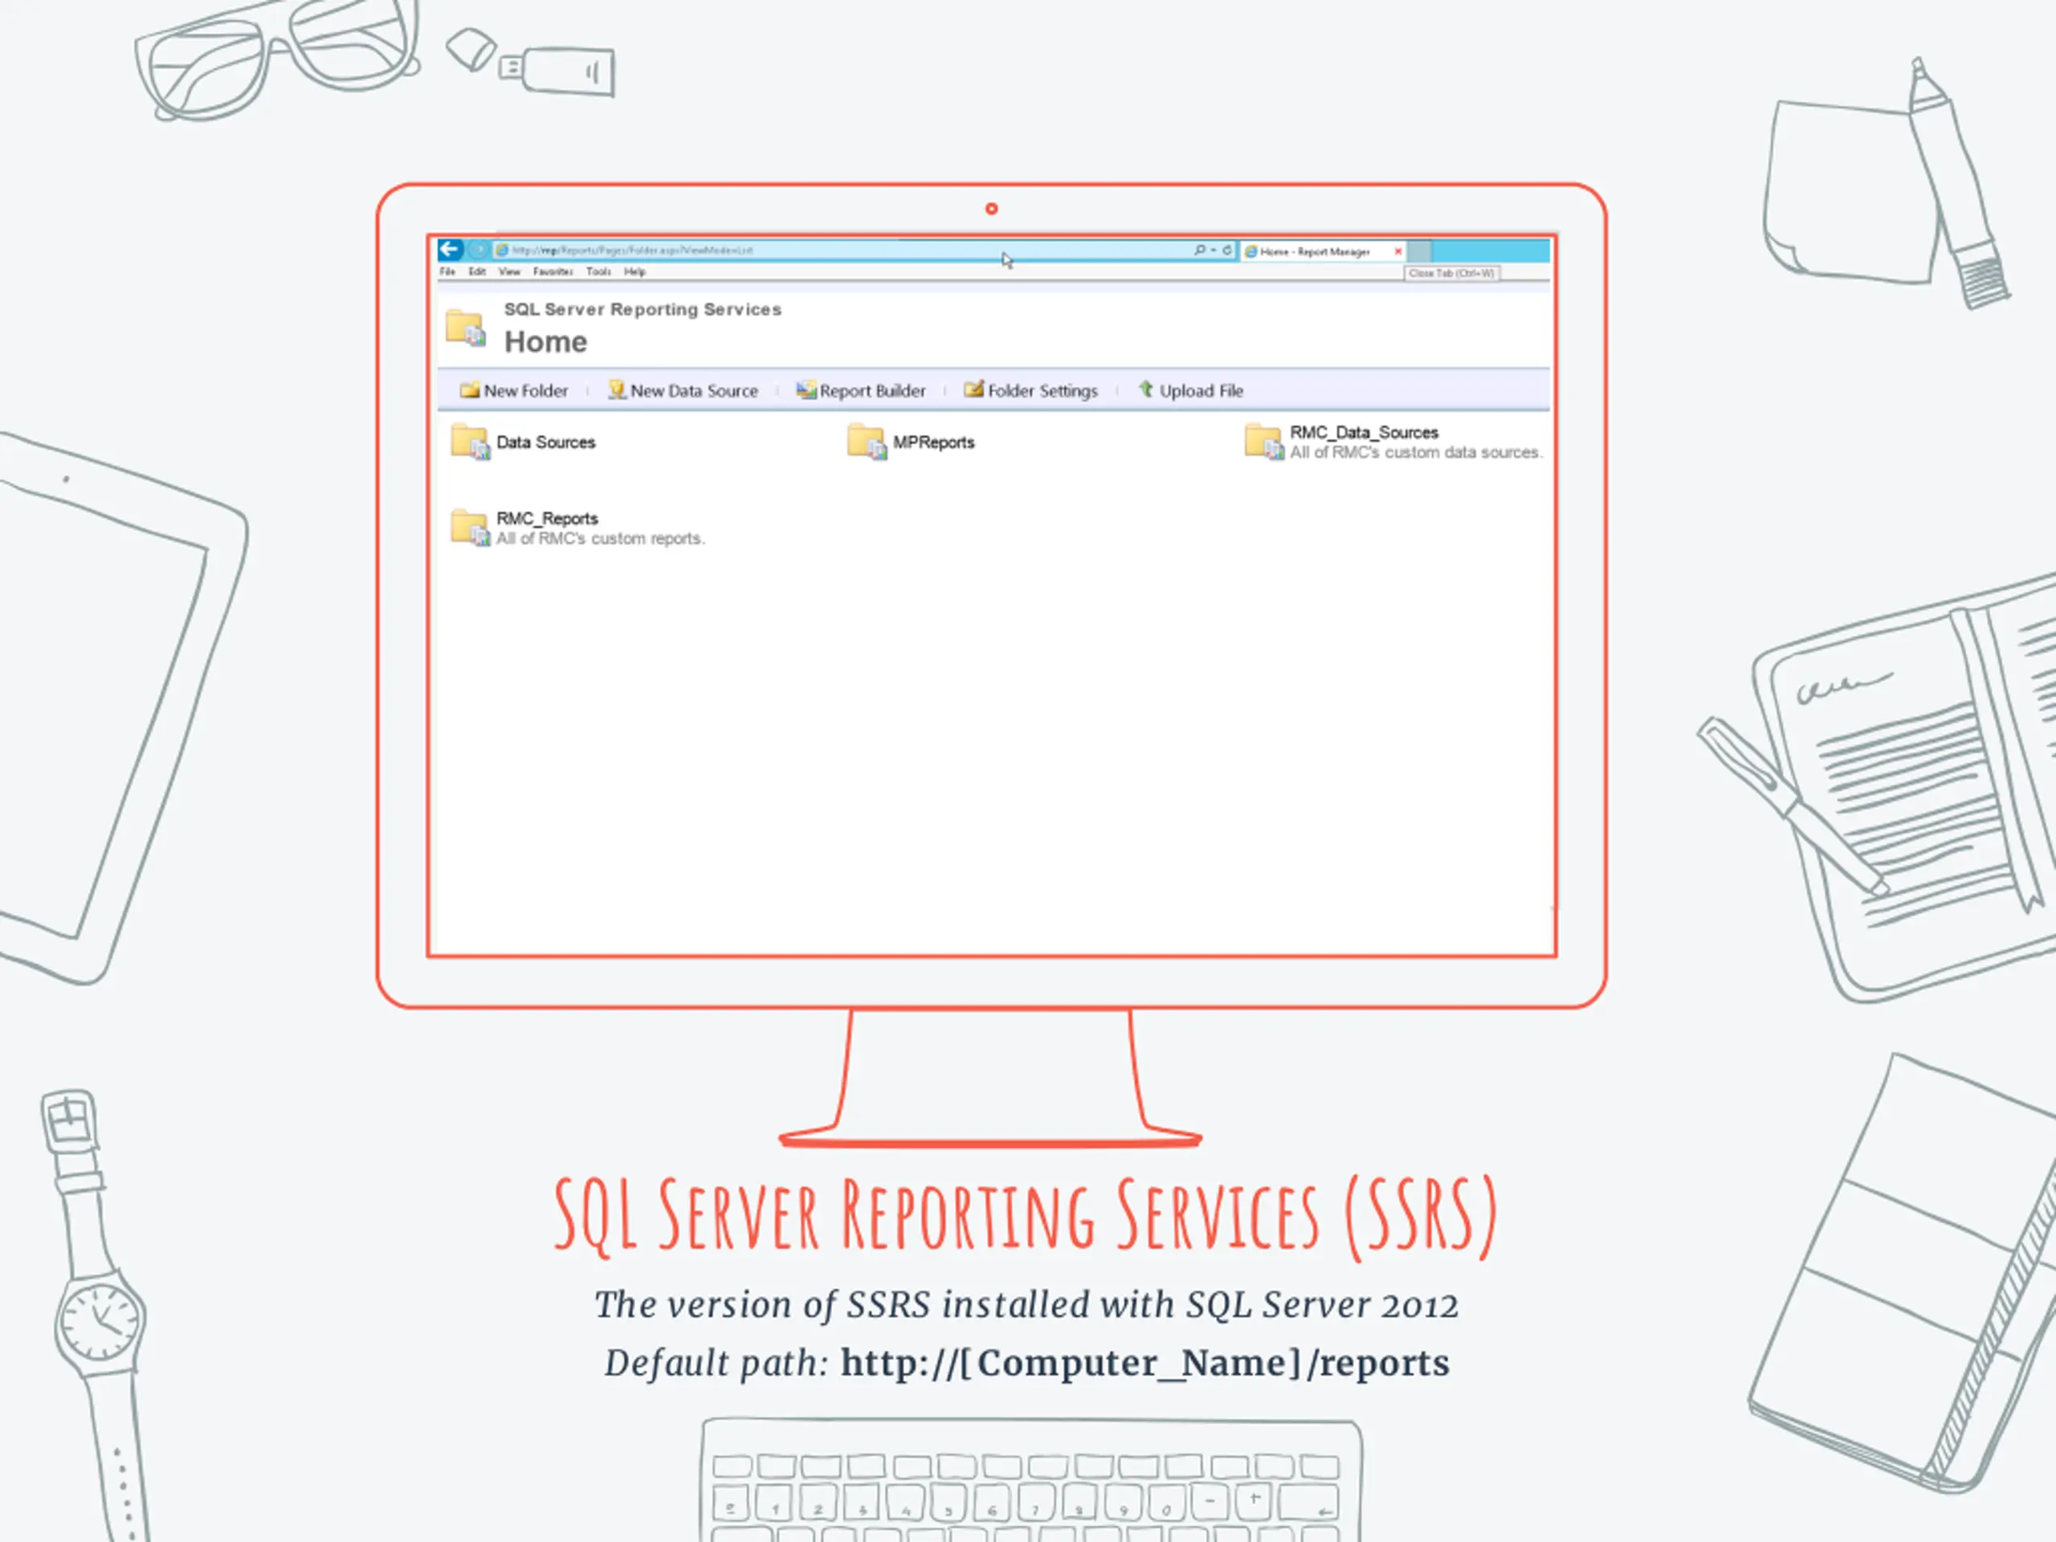Open the address bar dropdown arrow
Viewport: 2056px width, 1542px height.
click(1213, 250)
